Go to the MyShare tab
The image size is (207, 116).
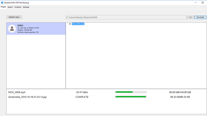(18, 7)
